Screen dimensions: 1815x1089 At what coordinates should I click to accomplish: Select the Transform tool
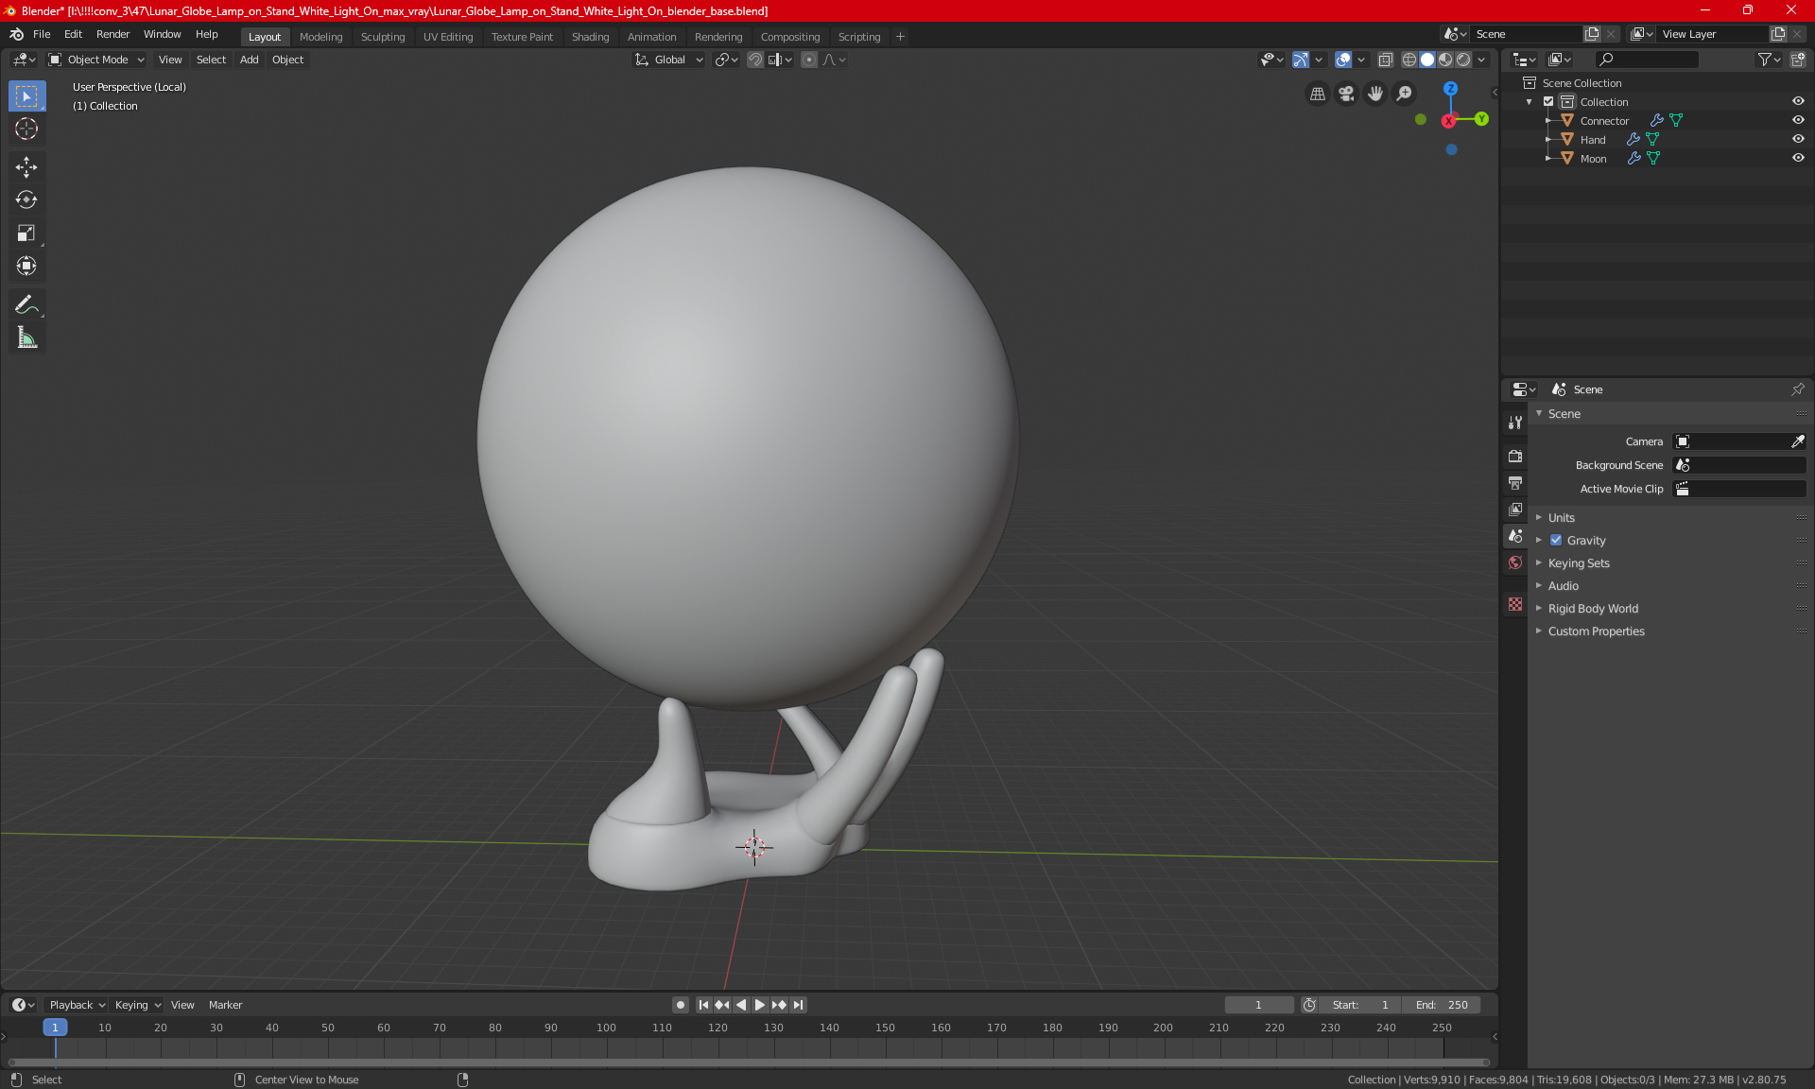pos(26,267)
